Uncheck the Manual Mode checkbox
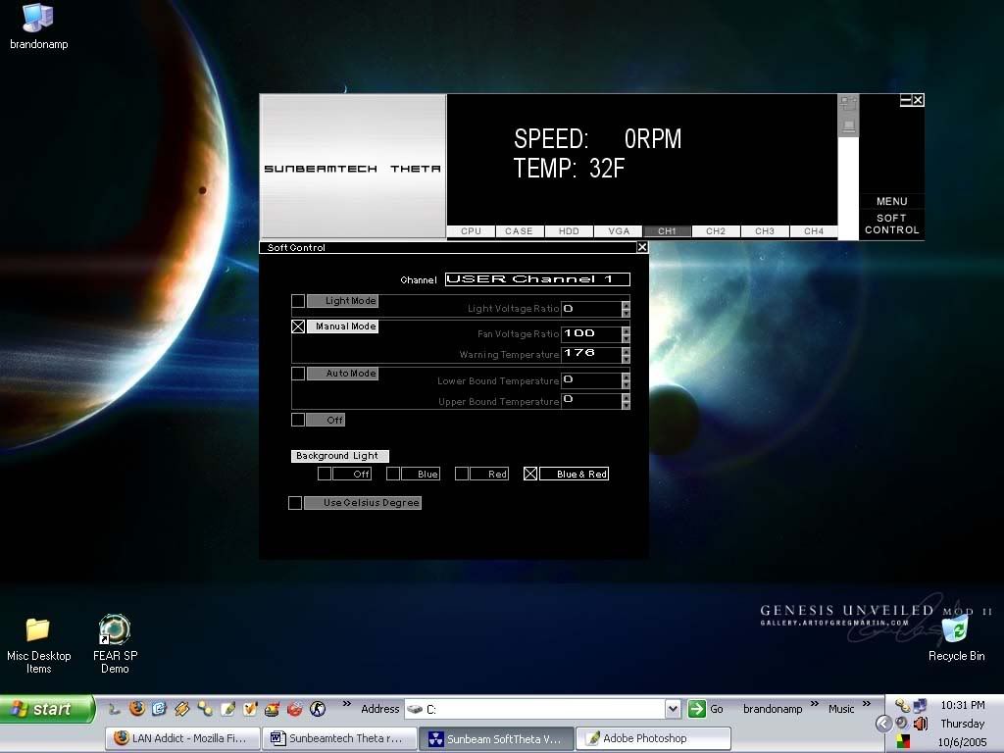 [298, 326]
